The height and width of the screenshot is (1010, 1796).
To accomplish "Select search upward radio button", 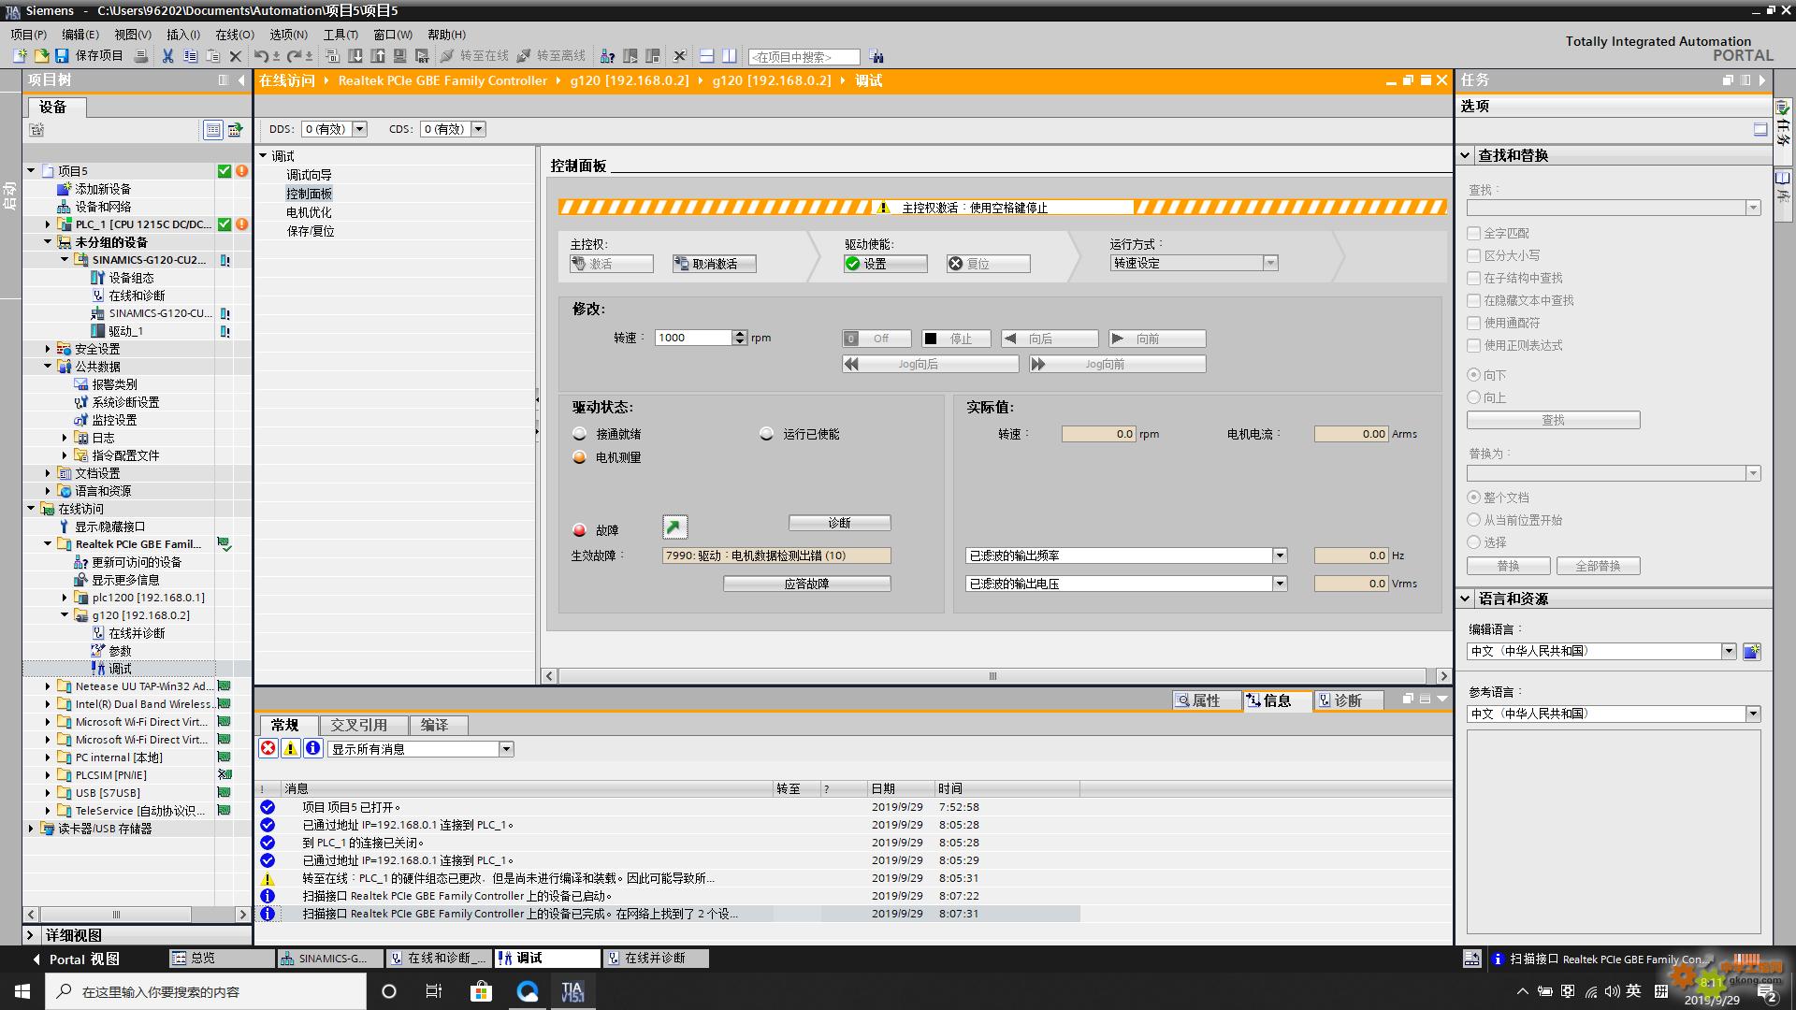I will (x=1474, y=397).
